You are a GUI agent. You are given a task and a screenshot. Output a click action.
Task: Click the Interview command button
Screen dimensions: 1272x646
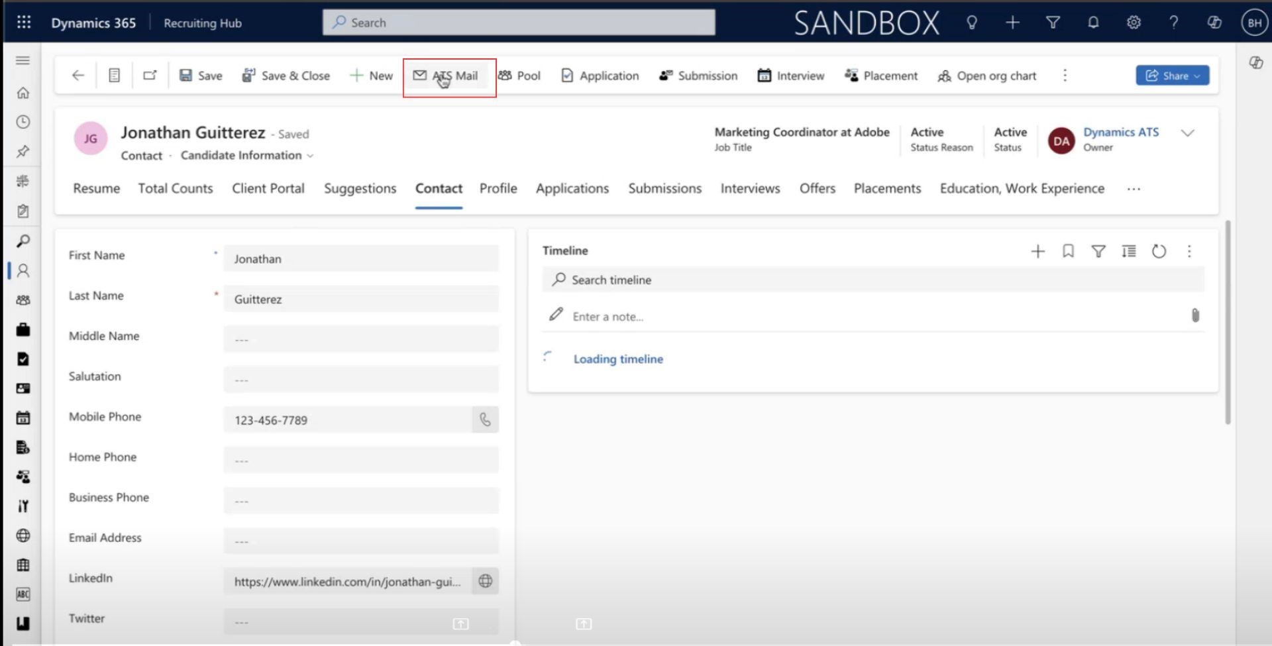click(x=791, y=76)
